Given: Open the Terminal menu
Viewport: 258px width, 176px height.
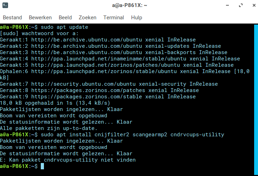Looking at the screenshot, I should [x=114, y=18].
